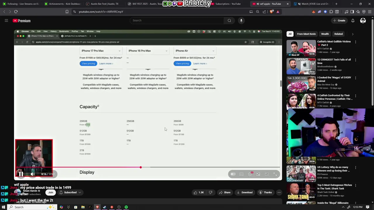Create a new video or post
This screenshot has height=210, width=374.
[339, 20]
